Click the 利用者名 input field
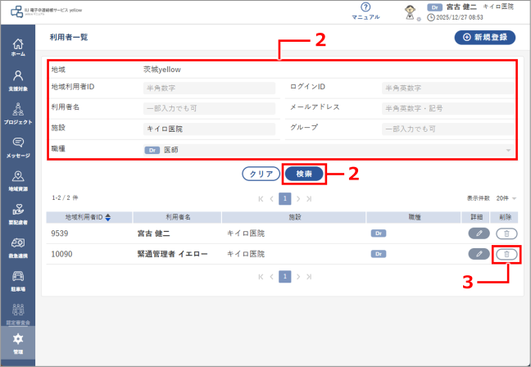 point(209,107)
